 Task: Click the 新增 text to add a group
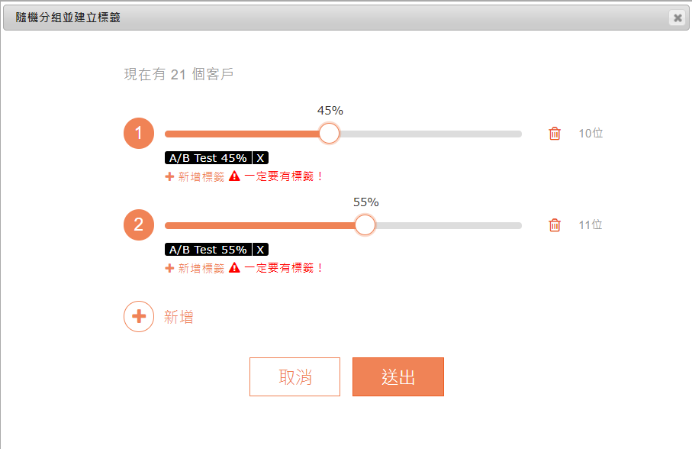(179, 318)
